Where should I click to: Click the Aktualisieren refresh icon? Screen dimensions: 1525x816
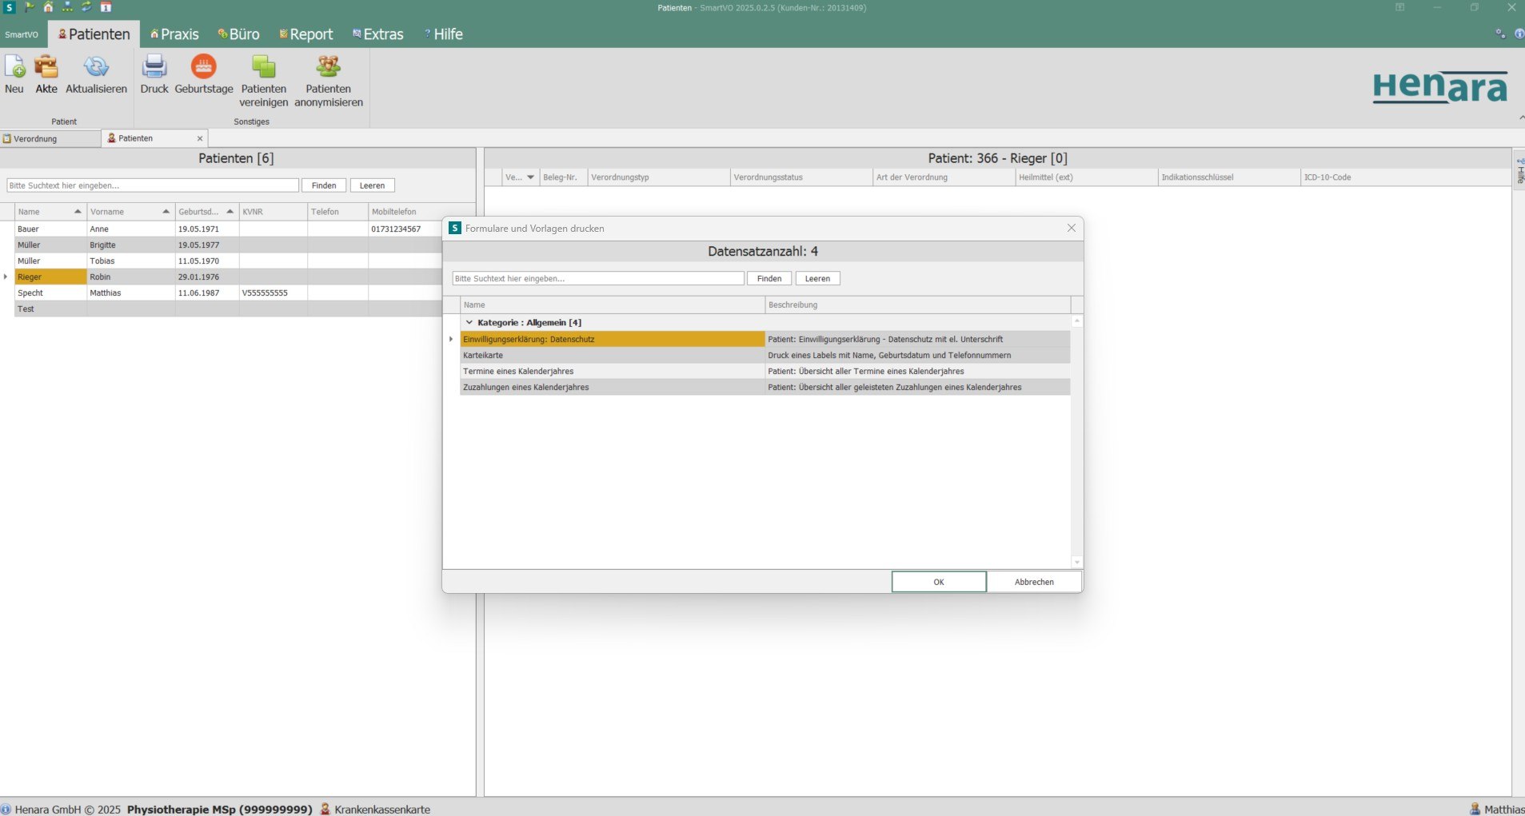point(96,67)
